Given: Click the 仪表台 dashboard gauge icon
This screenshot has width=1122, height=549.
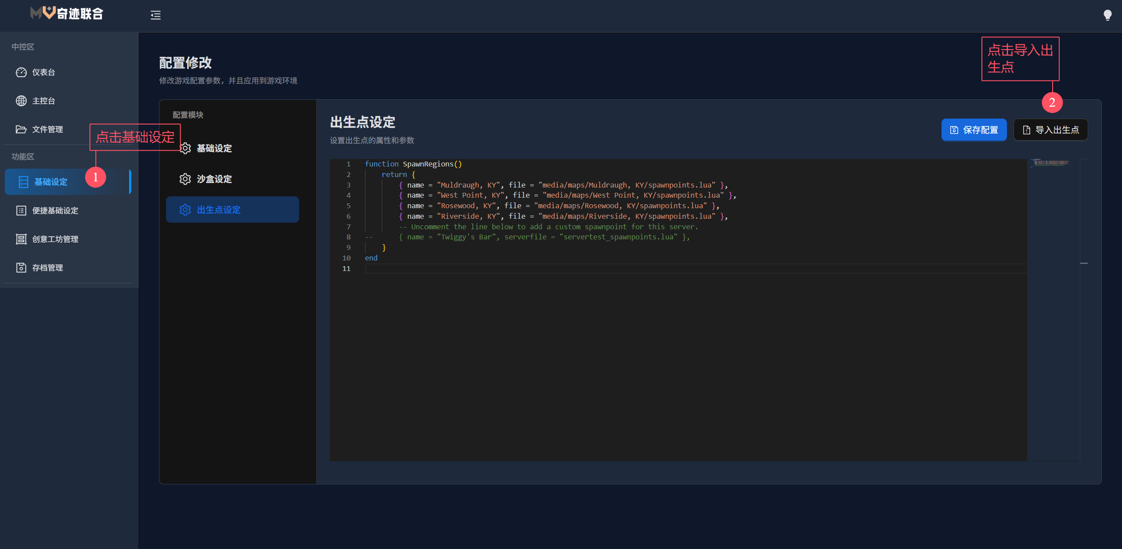Looking at the screenshot, I should (21, 72).
